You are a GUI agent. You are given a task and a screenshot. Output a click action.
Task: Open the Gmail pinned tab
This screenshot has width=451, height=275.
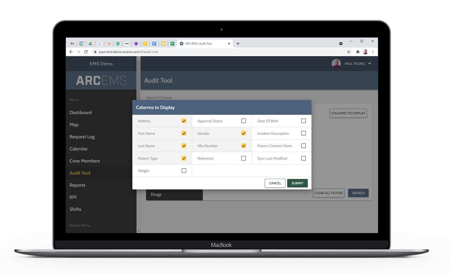(x=72, y=43)
